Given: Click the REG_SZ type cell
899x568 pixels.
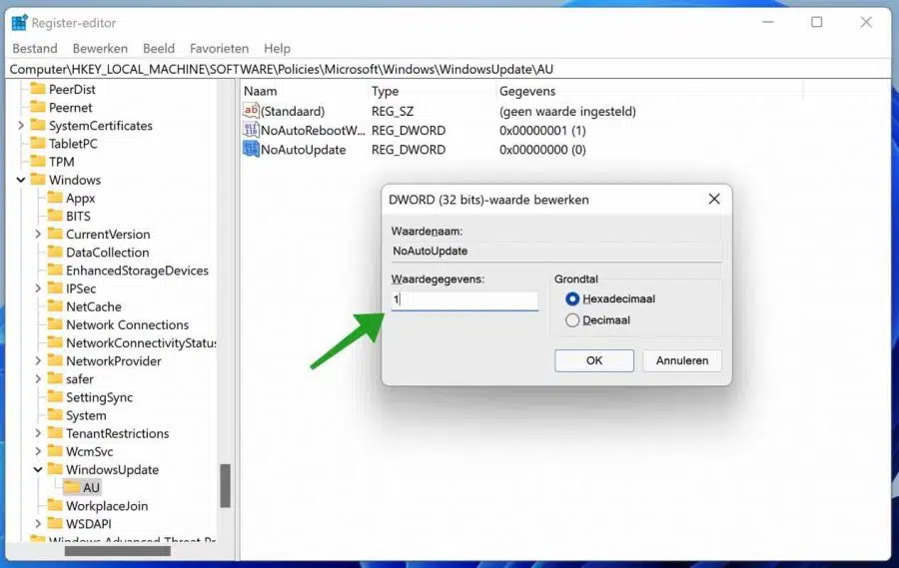Looking at the screenshot, I should coord(393,111).
